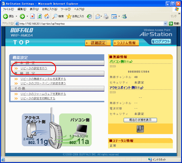Viewport: 182px width, 163px height.
Task: Click the Go (移動) green arrow button
Action: [174, 24]
